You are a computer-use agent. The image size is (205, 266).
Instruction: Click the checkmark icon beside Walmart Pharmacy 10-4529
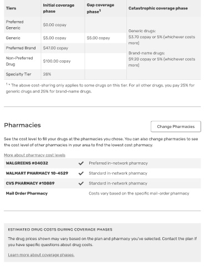pos(81,173)
